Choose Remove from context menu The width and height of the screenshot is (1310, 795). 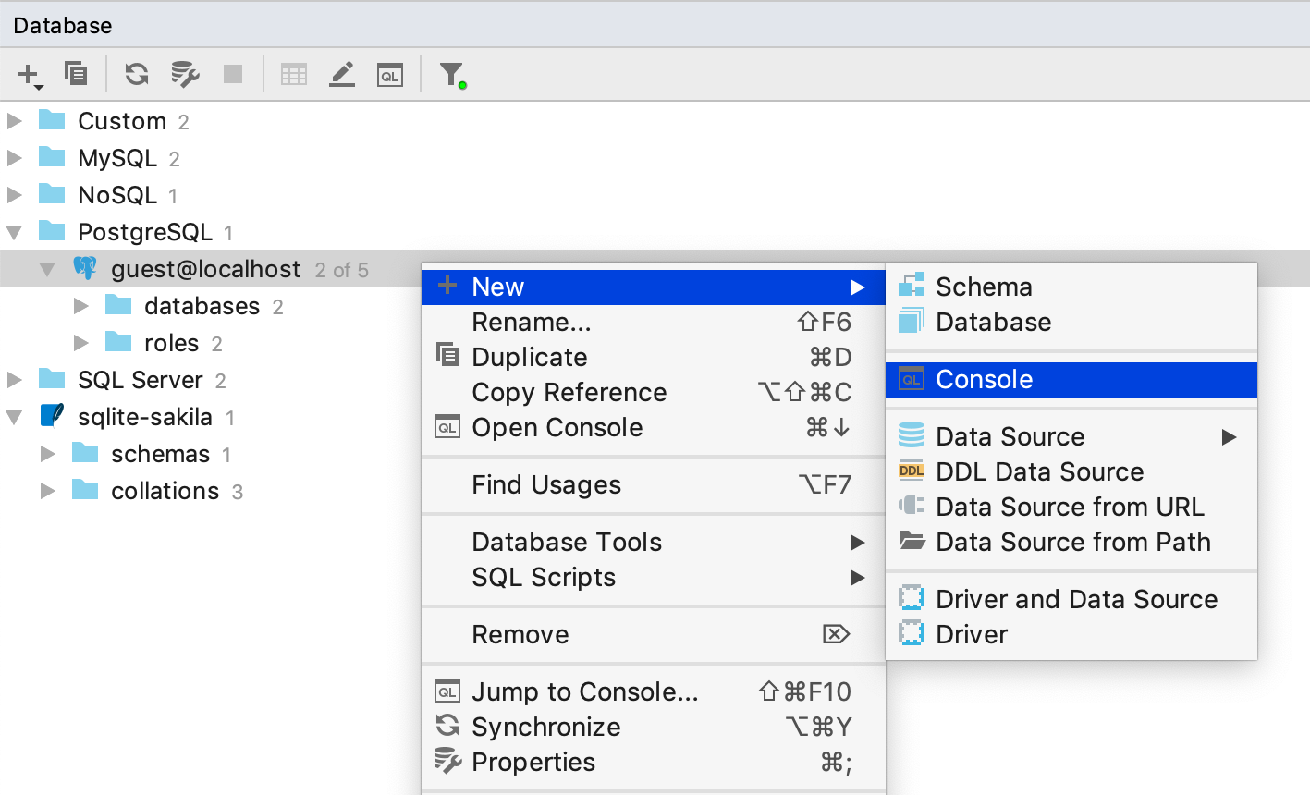click(x=653, y=634)
